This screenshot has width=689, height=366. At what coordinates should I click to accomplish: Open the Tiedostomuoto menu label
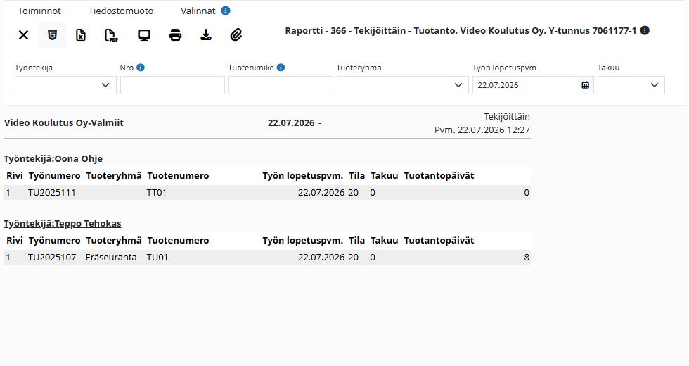[x=121, y=11]
